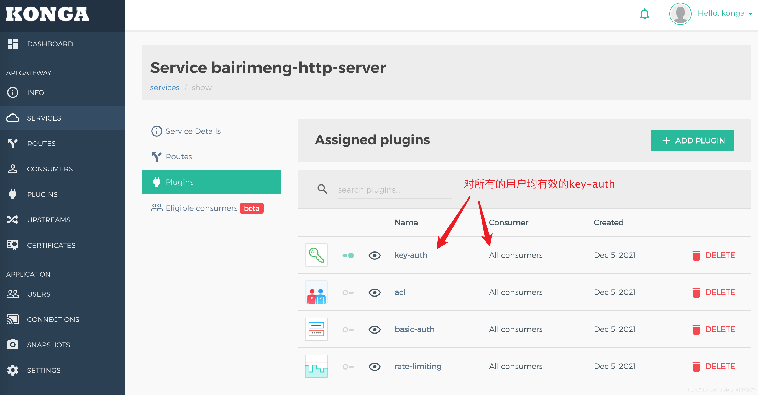This screenshot has width=758, height=395.
Task: Click the rate-limiting plugin graph icon
Action: coord(316,366)
